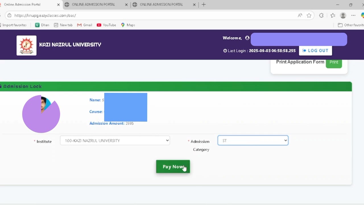
Task: Click the applicant photo thumbnail
Action: click(x=41, y=114)
